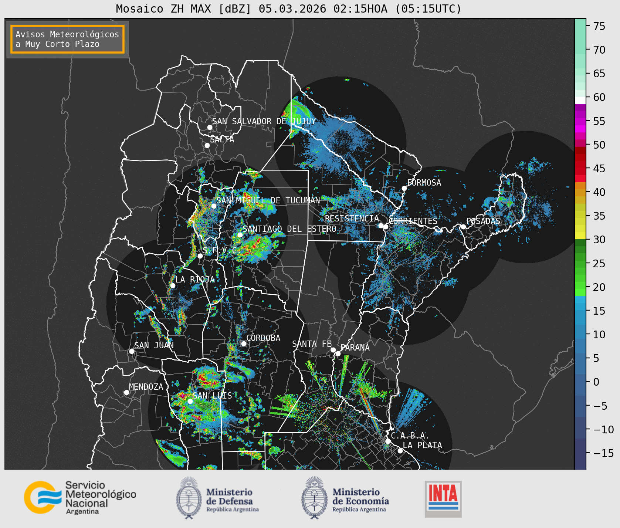Image resolution: width=620 pixels, height=528 pixels.
Task: Click the 60 dBZ colorbar label
Action: pos(599,97)
